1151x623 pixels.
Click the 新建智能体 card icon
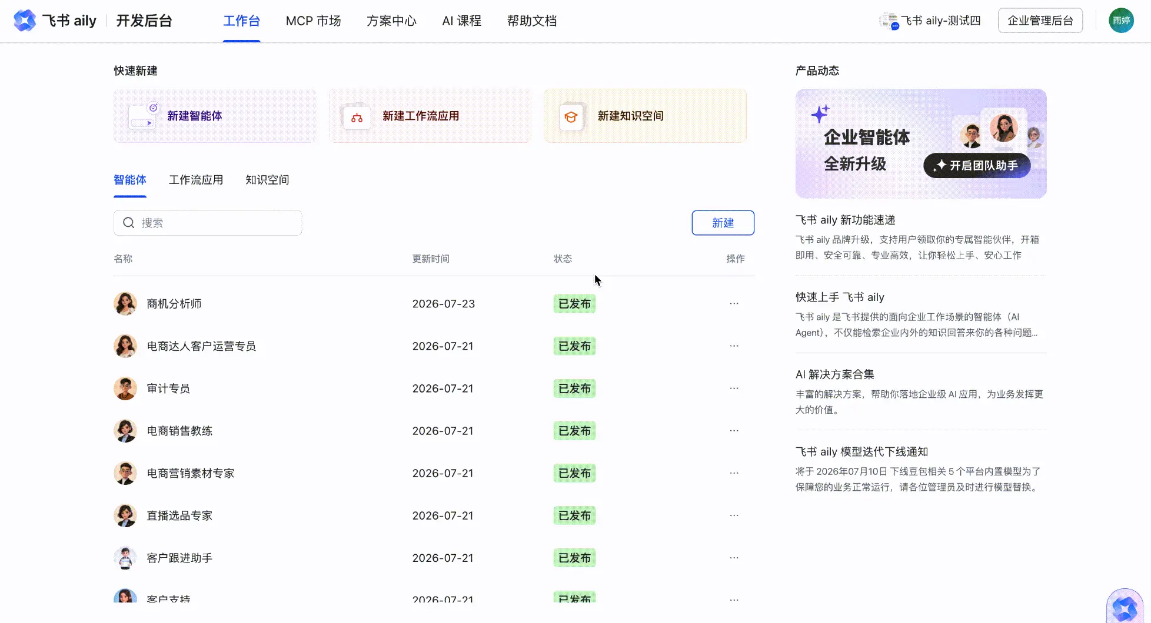coord(143,116)
